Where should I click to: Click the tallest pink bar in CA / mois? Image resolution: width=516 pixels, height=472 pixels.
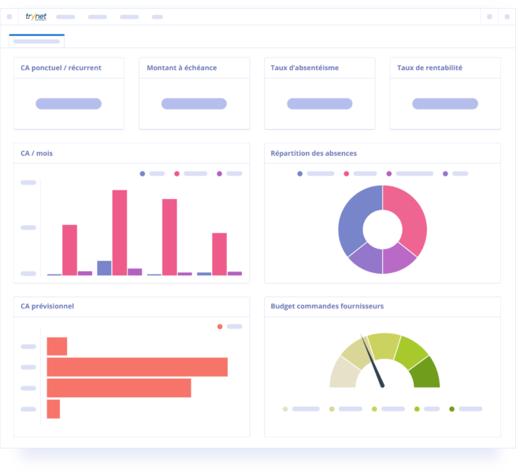[120, 232]
